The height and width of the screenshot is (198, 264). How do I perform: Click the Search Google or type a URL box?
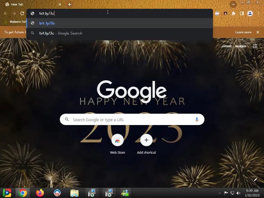132,120
